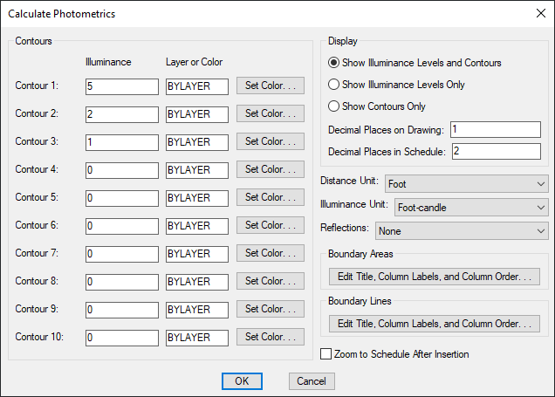Click Contour 2 layer or color field
The image size is (555, 397).
pyautogui.click(x=197, y=114)
